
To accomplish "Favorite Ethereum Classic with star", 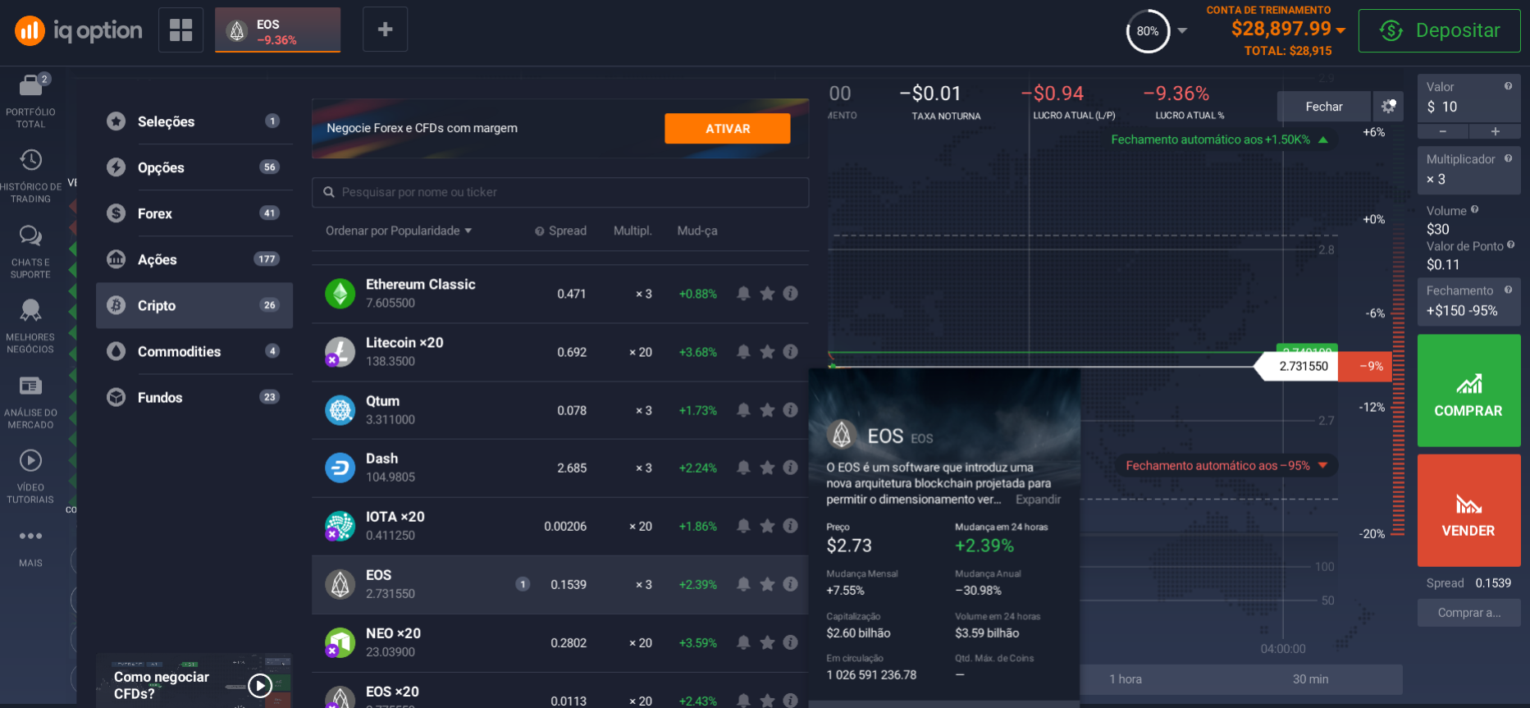I will point(767,293).
